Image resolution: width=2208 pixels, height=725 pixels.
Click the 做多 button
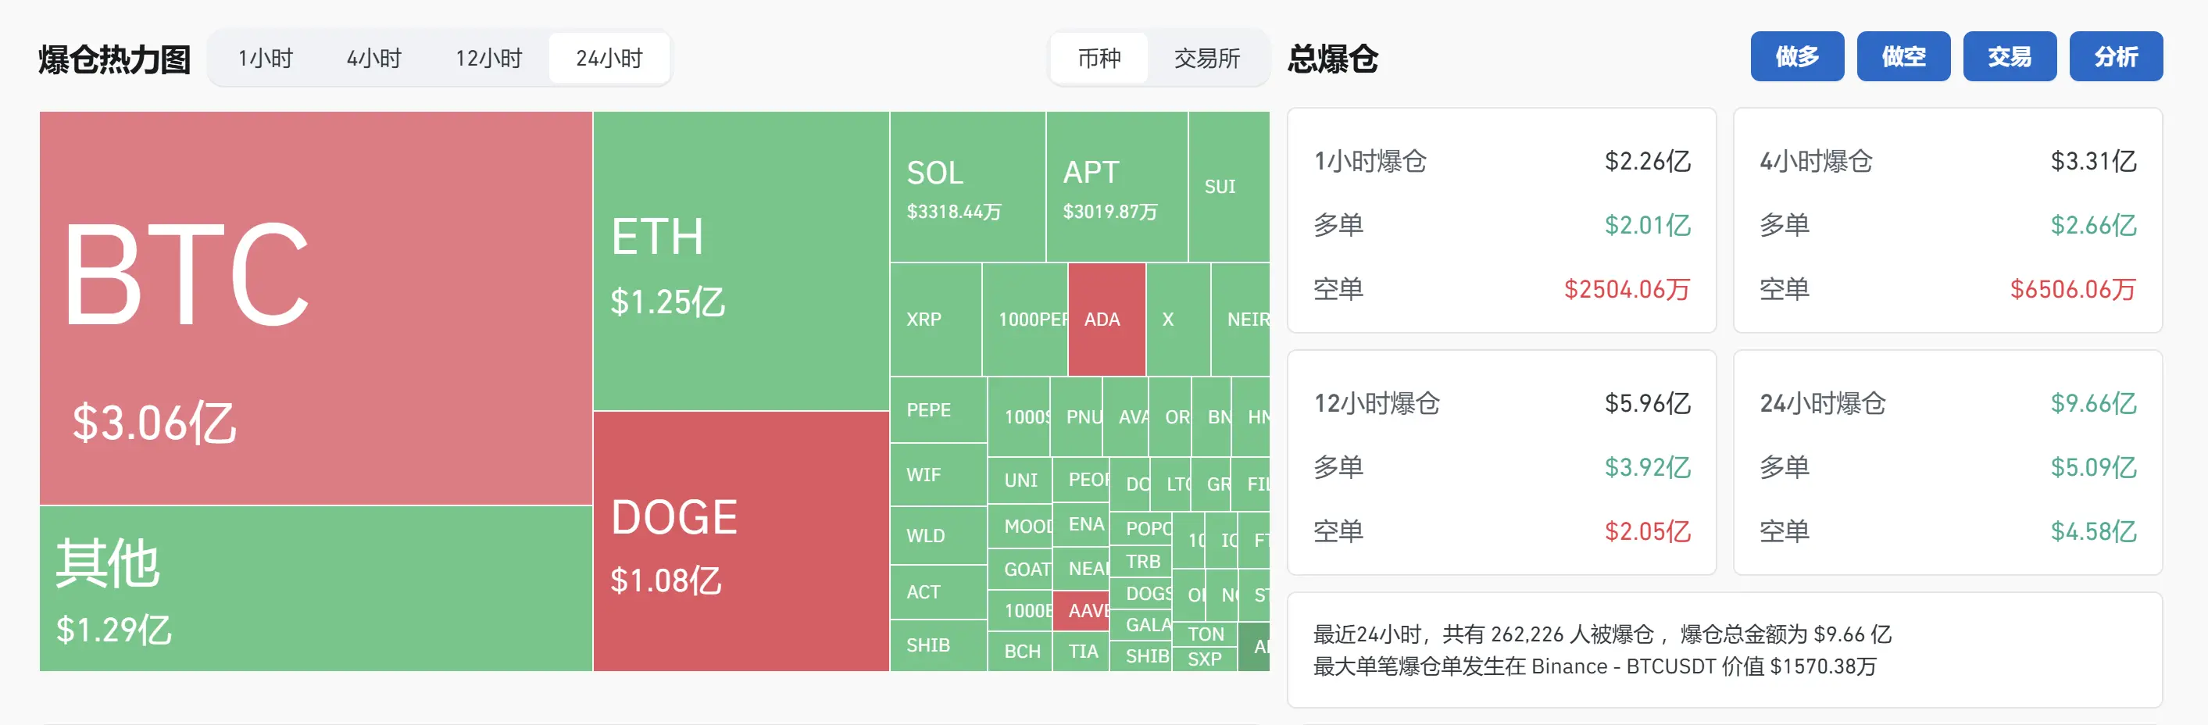click(x=1796, y=56)
